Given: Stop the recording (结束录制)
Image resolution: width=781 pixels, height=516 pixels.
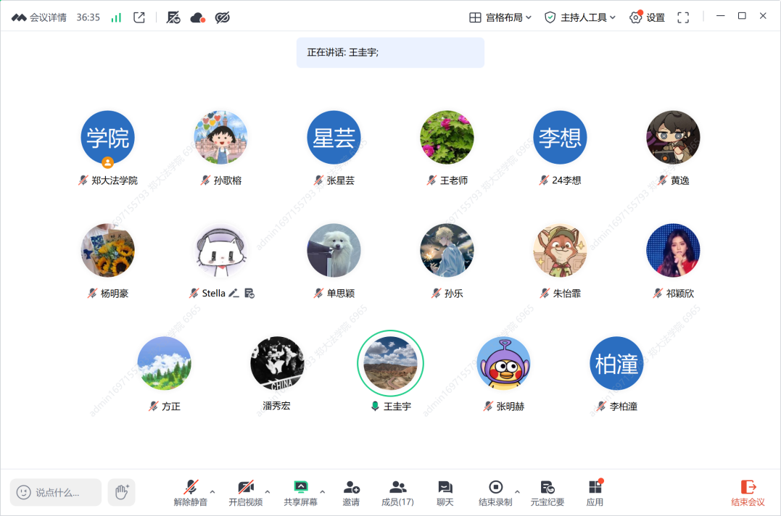Looking at the screenshot, I should click(x=495, y=493).
